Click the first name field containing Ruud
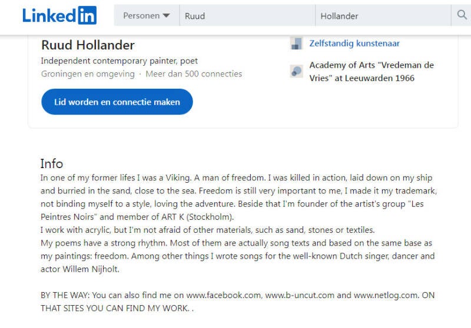This screenshot has height=328, width=471. tap(247, 16)
